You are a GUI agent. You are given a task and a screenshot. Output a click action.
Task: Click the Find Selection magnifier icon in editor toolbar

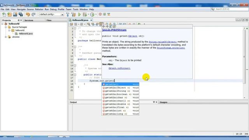(89, 24)
